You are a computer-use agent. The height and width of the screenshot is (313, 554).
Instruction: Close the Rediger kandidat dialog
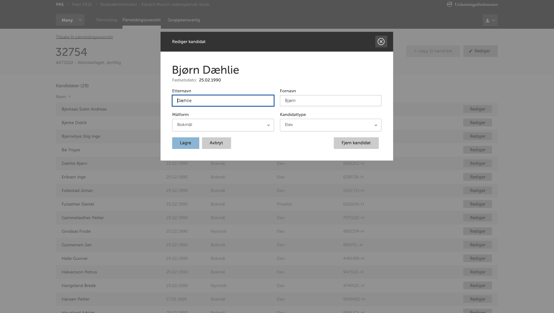point(381,42)
